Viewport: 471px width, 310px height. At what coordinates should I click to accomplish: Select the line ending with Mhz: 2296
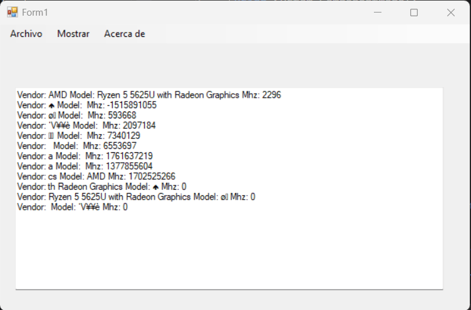(x=149, y=95)
